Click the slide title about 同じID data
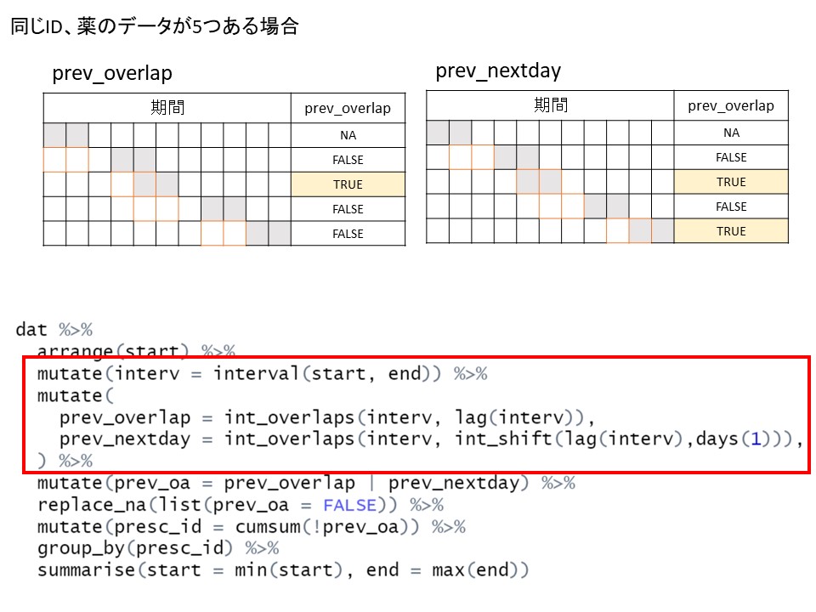816x612 pixels. tap(155, 26)
